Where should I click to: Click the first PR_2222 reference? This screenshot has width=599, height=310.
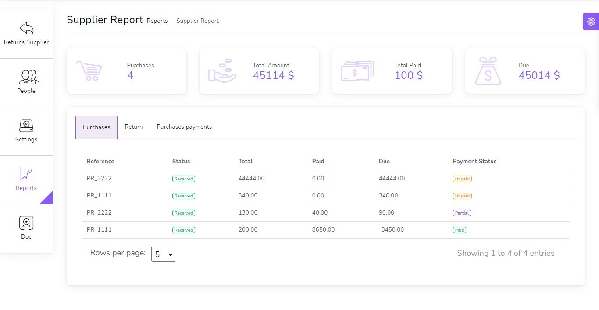coord(99,179)
